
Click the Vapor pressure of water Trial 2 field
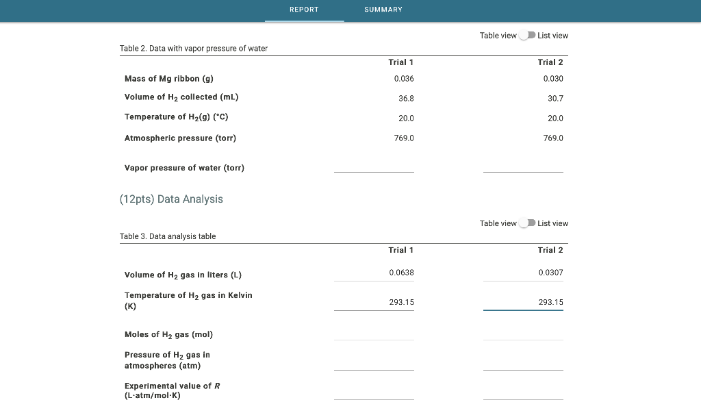pyautogui.click(x=523, y=168)
